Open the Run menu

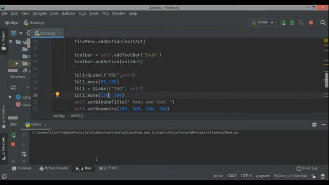82,13
